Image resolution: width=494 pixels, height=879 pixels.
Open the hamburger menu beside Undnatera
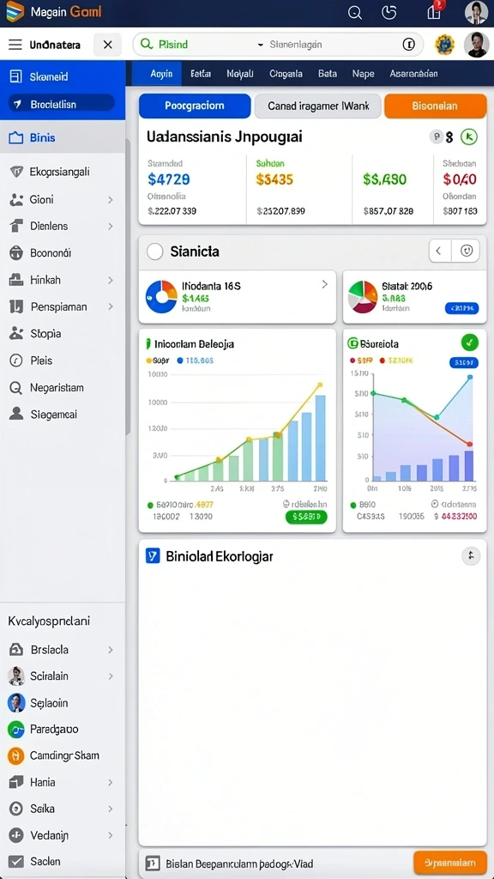(x=15, y=45)
